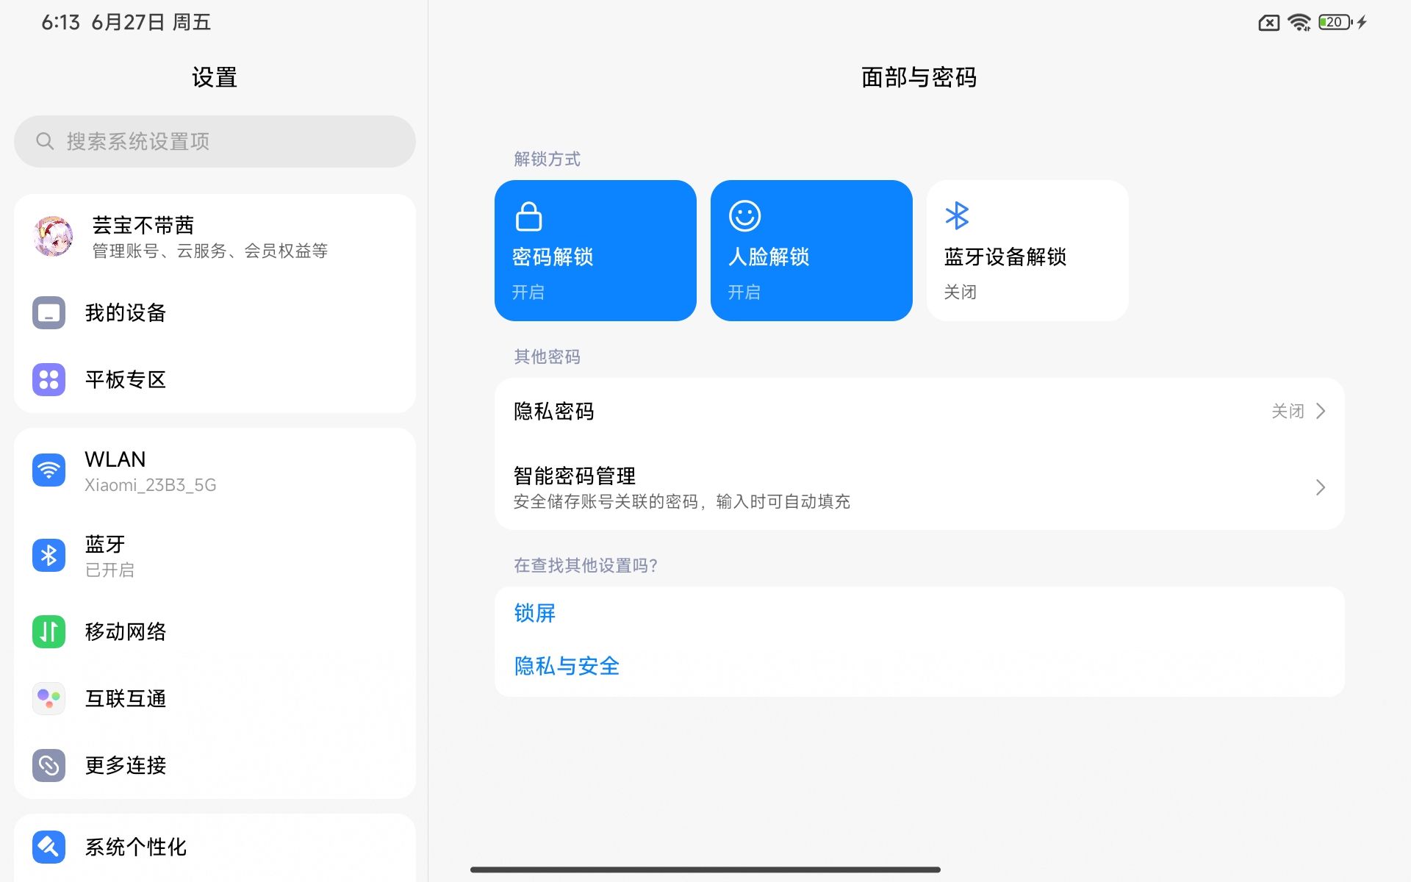Image resolution: width=1411 pixels, height=882 pixels.
Task: Select WLAN in settings sidebar
Action: 215,470
